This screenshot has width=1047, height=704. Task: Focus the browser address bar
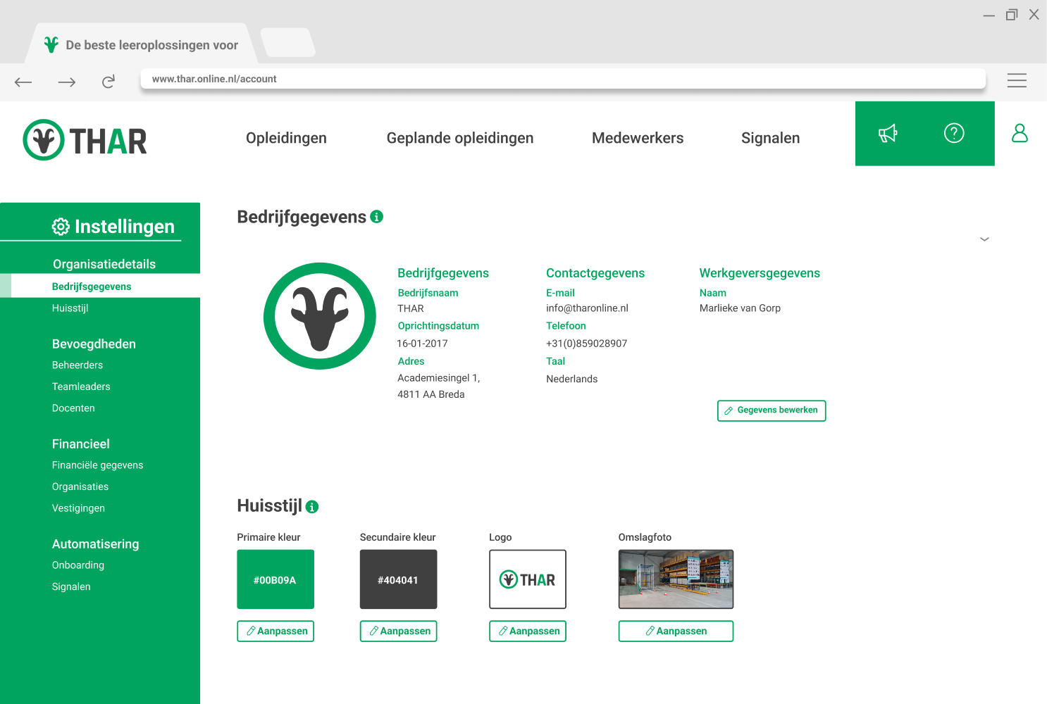[x=562, y=79]
